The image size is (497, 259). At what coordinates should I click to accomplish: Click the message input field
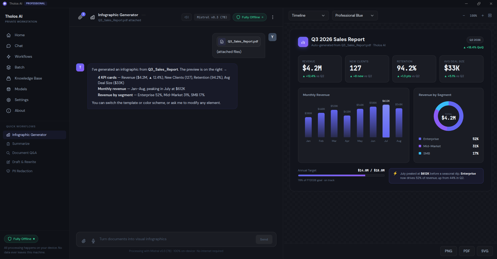click(176, 239)
